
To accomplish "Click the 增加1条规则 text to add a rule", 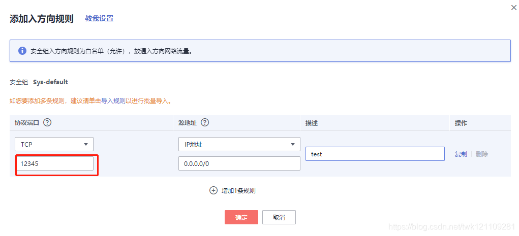I will tap(238, 191).
